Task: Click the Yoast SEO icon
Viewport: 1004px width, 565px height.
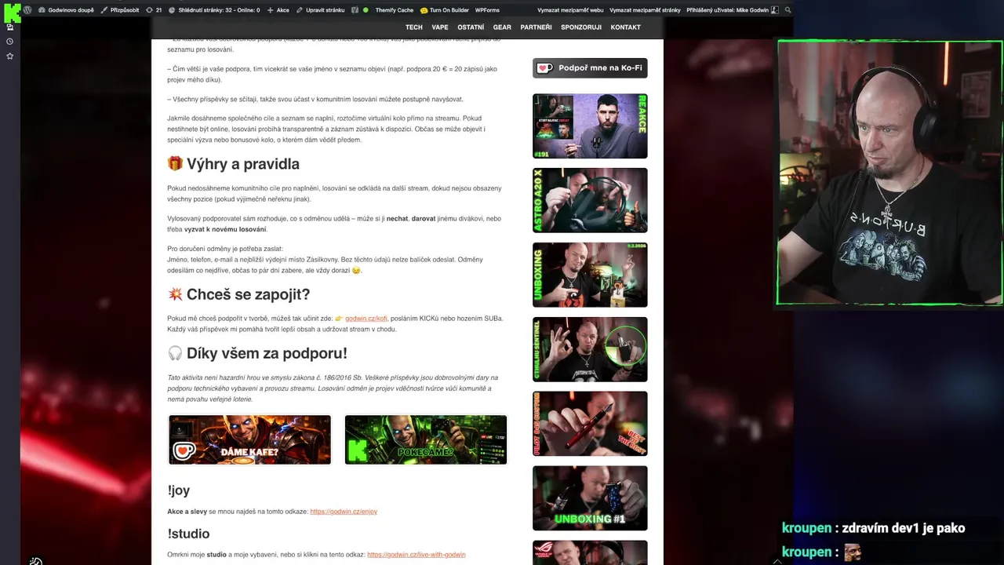Action: point(355,10)
